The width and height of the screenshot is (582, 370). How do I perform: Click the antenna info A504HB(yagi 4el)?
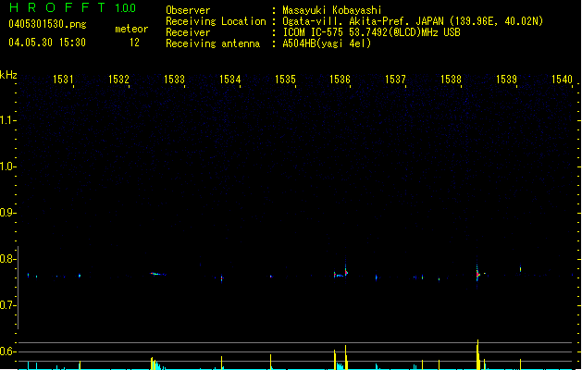click(x=327, y=43)
